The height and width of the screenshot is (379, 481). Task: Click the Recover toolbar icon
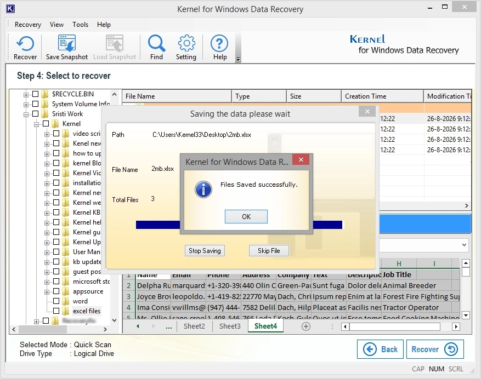pos(25,48)
